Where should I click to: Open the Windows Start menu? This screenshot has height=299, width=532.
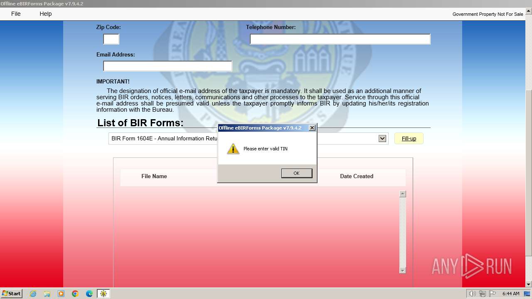coord(11,293)
